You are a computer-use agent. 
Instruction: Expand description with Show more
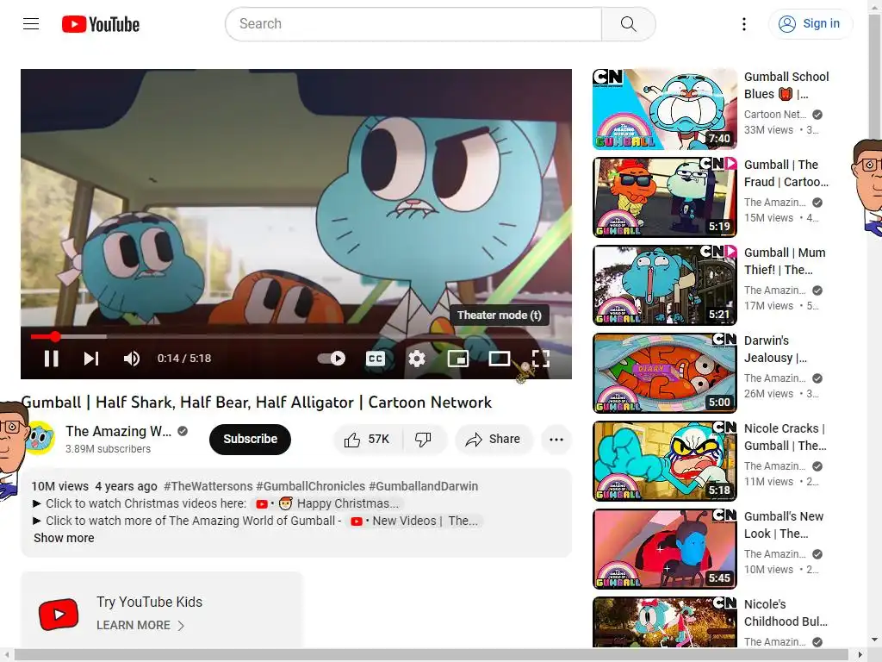64,538
